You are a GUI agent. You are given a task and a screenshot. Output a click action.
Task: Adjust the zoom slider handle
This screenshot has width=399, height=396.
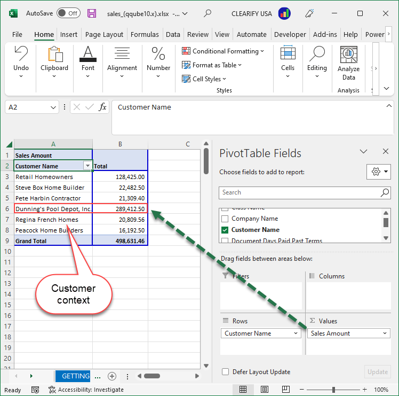click(x=333, y=390)
